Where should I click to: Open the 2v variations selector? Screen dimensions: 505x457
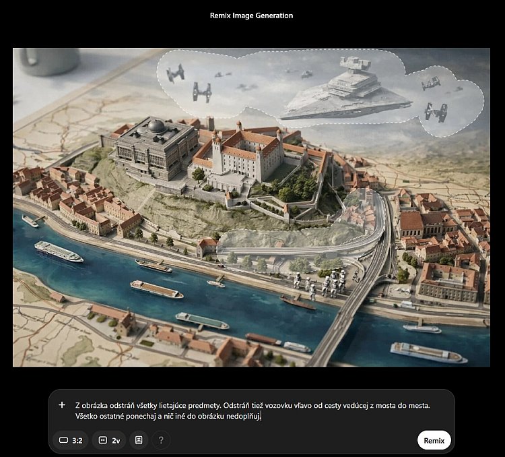point(109,440)
